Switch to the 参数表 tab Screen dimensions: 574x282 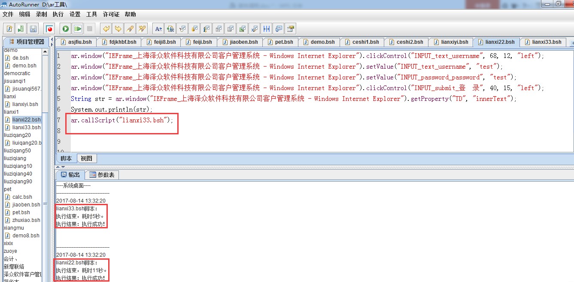click(102, 175)
